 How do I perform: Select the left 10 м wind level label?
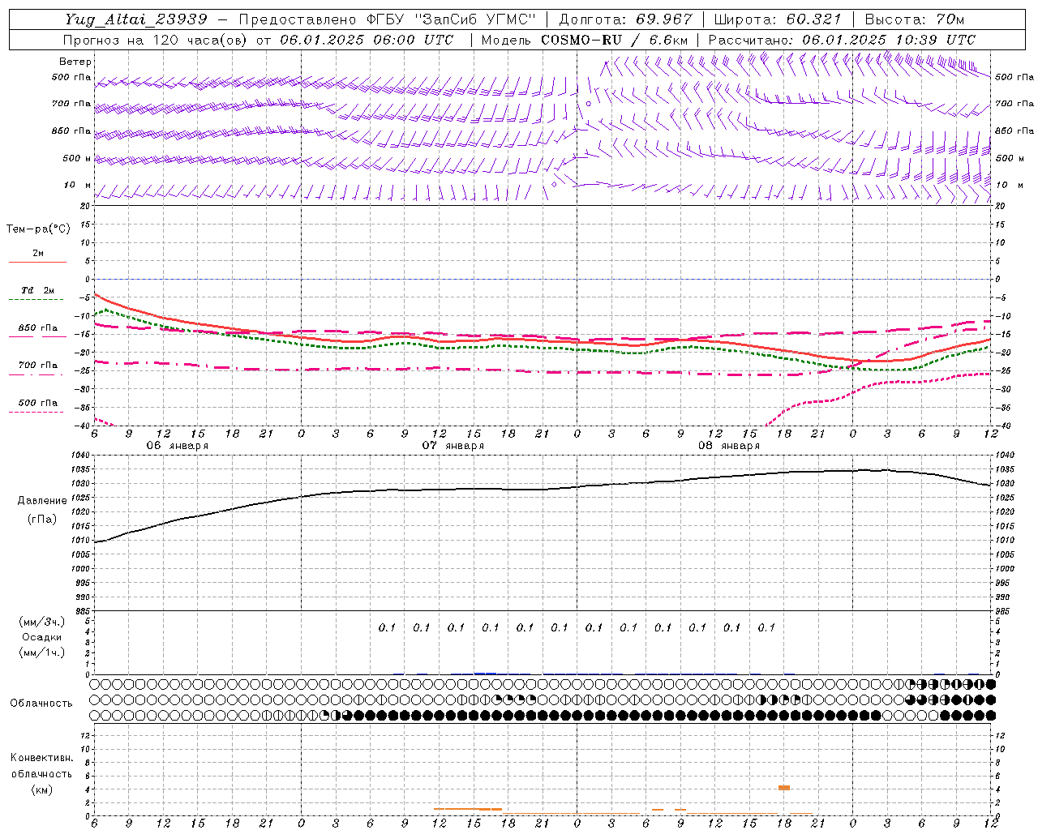pyautogui.click(x=77, y=185)
